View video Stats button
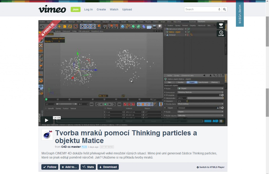This screenshot has width=269, height=174. (88, 167)
